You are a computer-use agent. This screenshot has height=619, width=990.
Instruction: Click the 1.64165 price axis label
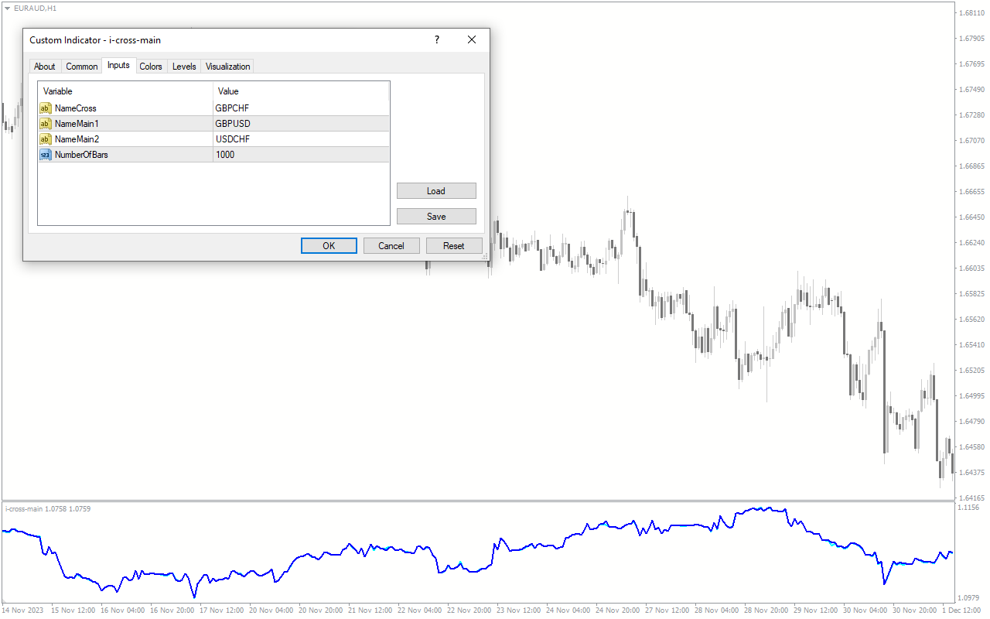click(971, 498)
